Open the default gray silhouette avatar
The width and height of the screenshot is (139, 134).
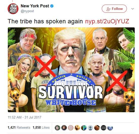pyautogui.click(x=90, y=128)
